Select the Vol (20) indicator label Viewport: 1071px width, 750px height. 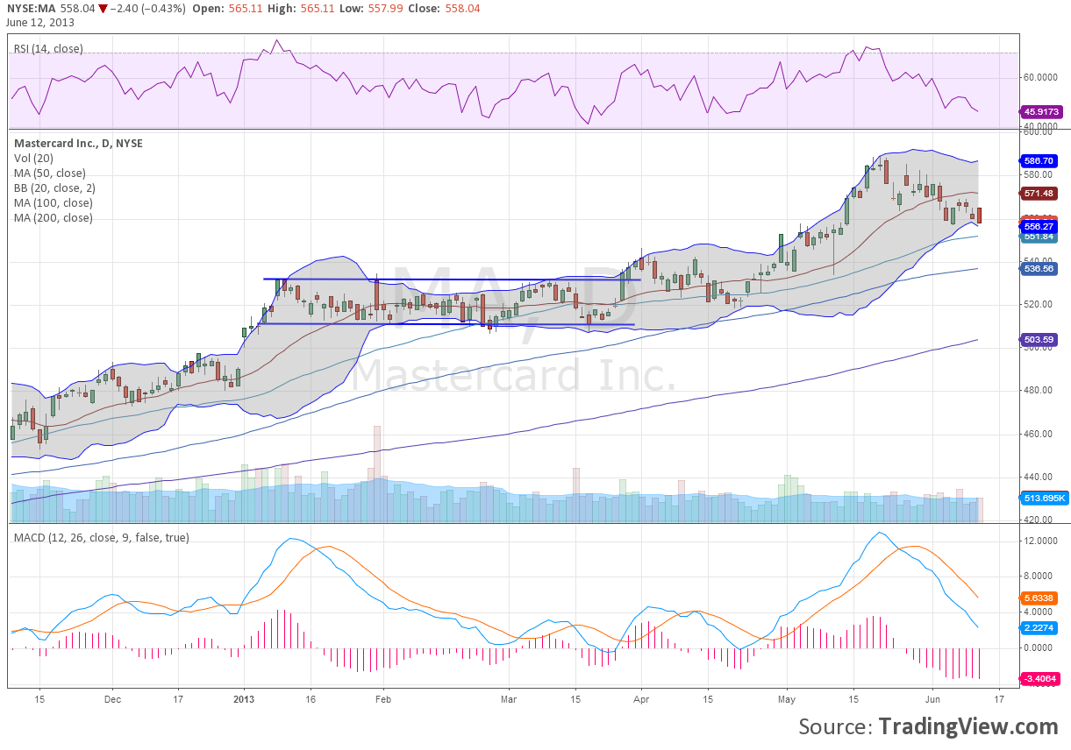(35, 158)
